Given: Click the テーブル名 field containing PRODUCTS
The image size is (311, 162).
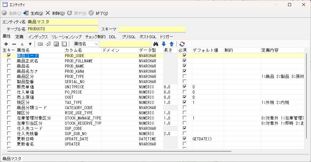Looking at the screenshot, I should point(63,29).
